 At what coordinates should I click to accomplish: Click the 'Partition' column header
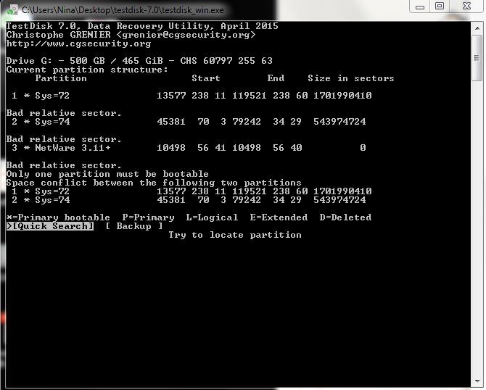click(x=61, y=78)
